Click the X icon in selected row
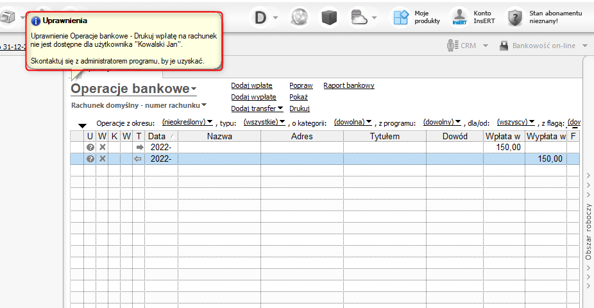Image resolution: width=594 pixels, height=308 pixels. [102, 158]
